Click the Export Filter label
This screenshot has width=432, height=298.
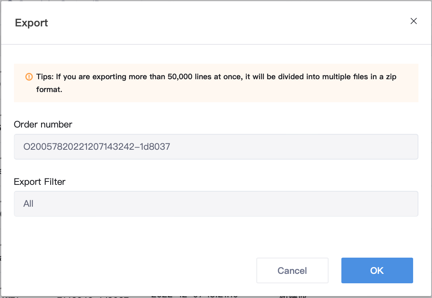click(40, 181)
